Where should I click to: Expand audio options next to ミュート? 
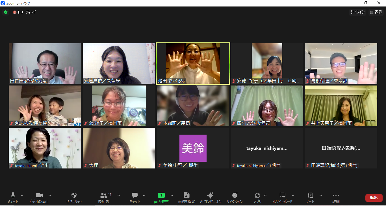(x=22, y=195)
